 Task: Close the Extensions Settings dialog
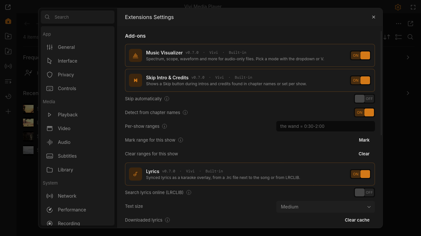pos(374,17)
